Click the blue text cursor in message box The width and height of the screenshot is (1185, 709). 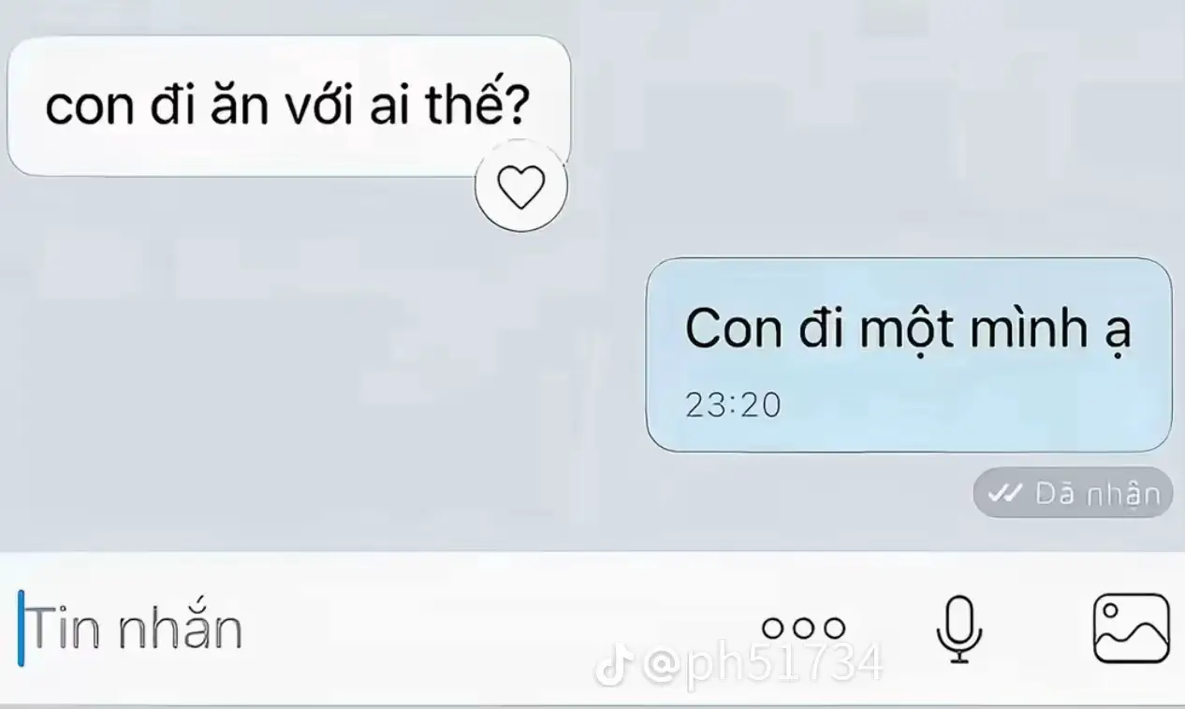point(22,629)
